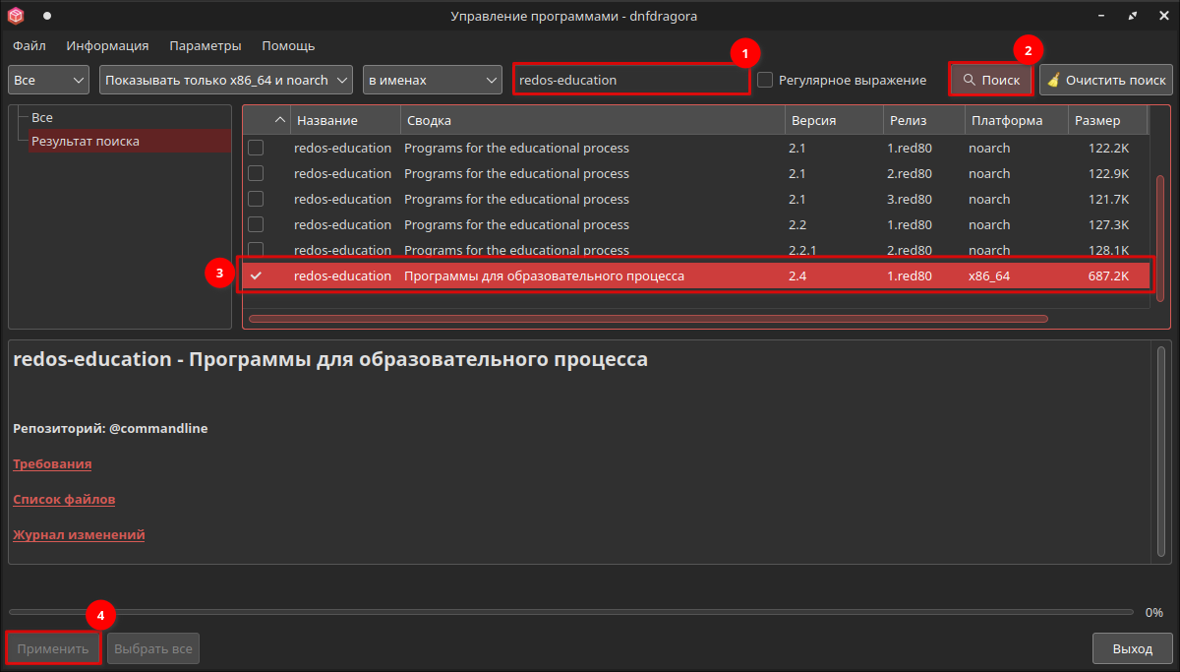The height and width of the screenshot is (672, 1180).
Task: Click the dnfdragora app icon in title bar
Action: pos(16,16)
